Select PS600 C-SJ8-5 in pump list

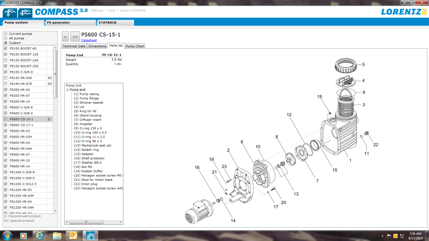coord(28,113)
